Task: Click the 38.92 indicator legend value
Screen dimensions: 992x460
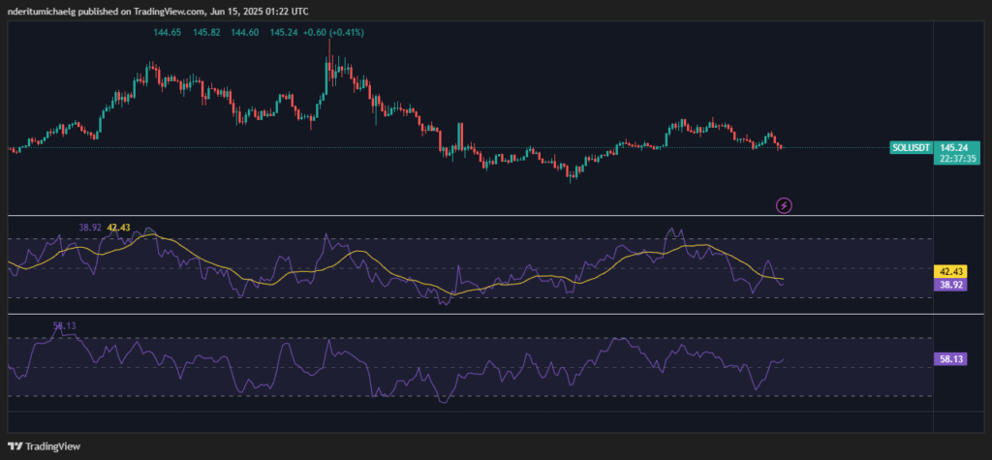Action: 91,226
